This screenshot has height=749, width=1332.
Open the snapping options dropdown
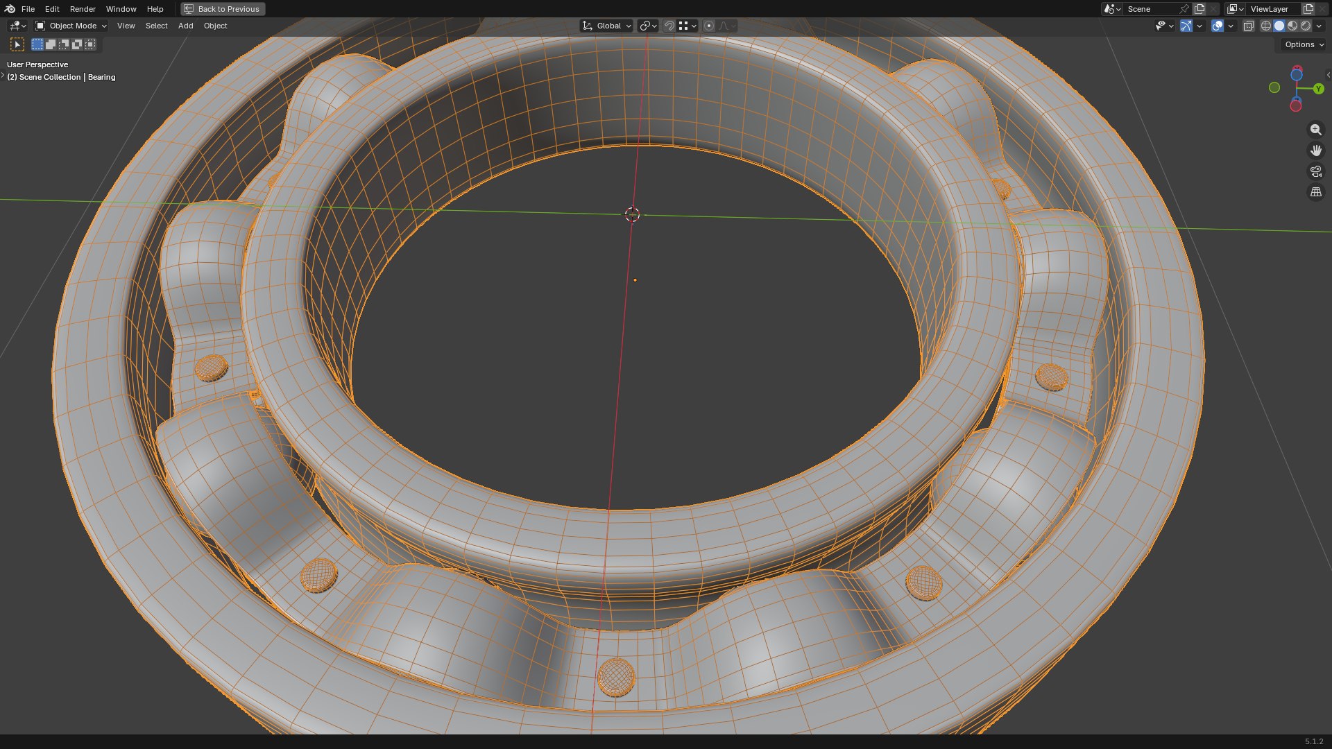click(688, 26)
